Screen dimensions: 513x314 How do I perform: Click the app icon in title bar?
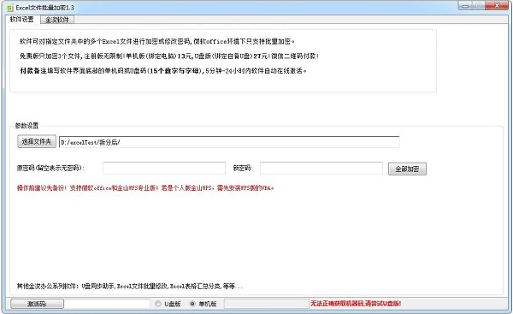pos(10,7)
